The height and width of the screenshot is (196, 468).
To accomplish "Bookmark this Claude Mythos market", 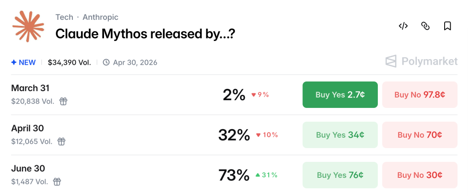I will pyautogui.click(x=448, y=26).
